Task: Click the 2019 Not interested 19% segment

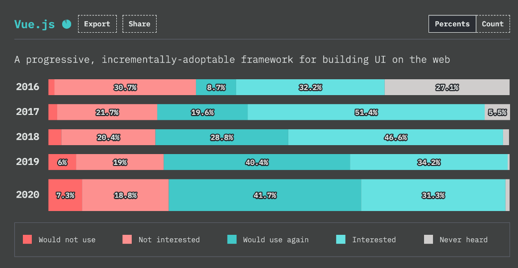Action: (x=120, y=162)
